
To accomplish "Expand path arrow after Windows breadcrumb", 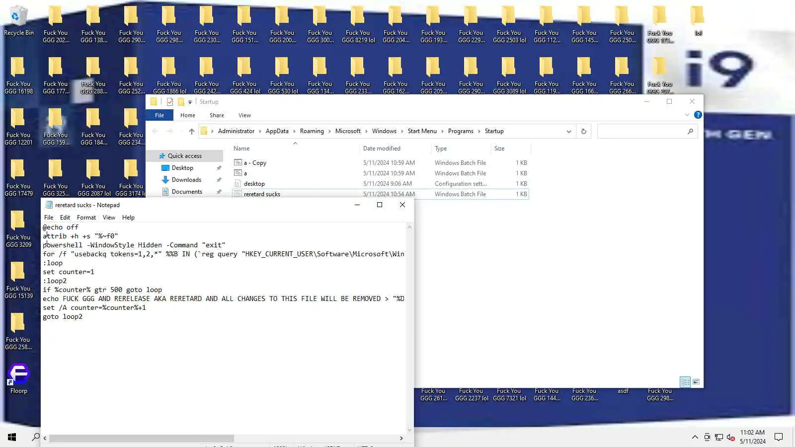I will [402, 131].
